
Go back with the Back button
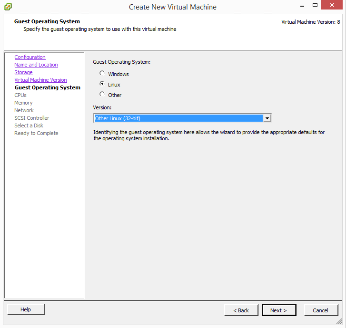click(x=241, y=310)
